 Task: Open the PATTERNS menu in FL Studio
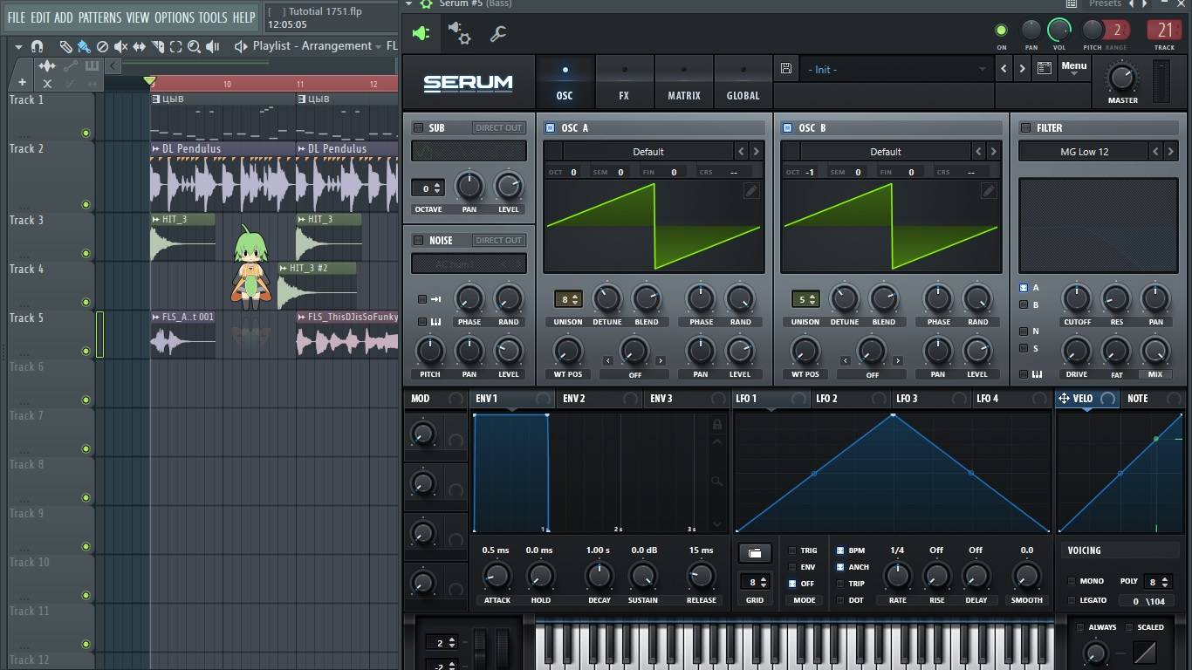pyautogui.click(x=99, y=17)
